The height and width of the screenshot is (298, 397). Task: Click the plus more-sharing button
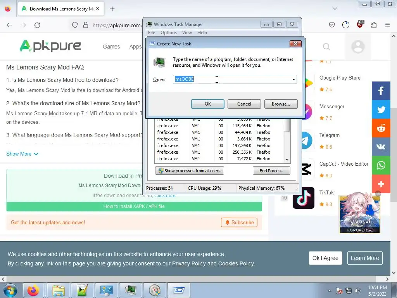[x=381, y=184]
